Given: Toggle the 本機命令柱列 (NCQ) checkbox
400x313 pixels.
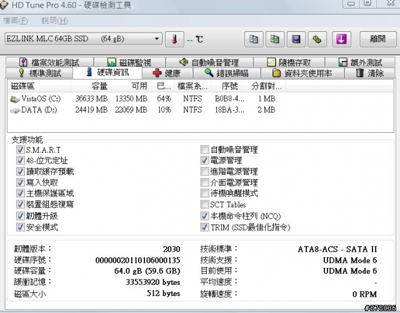Looking at the screenshot, I should pos(204,216).
